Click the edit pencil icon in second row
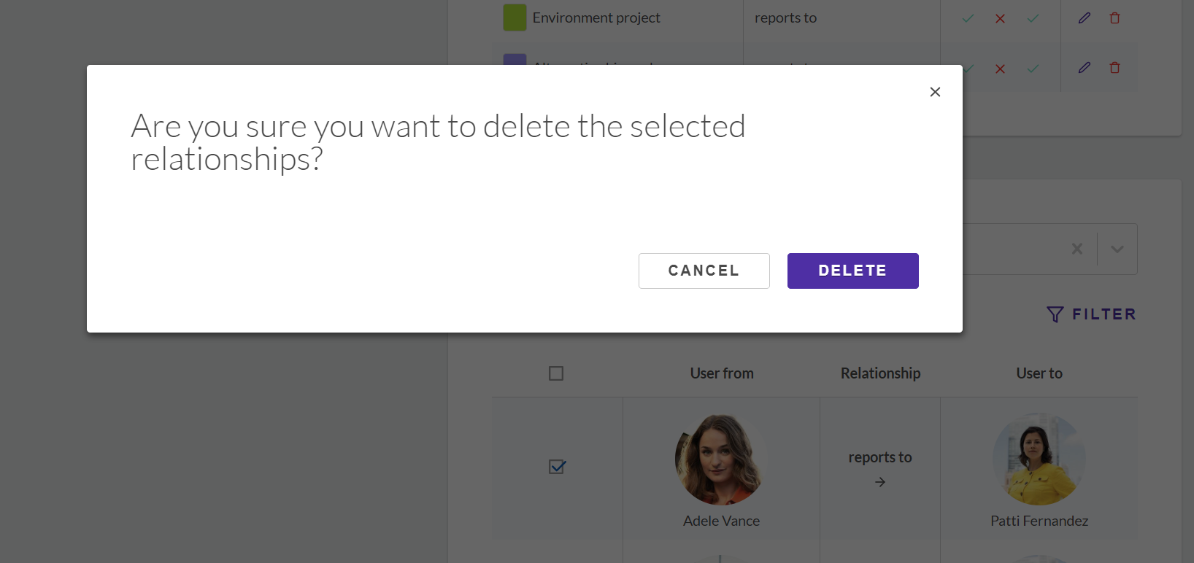Image resolution: width=1194 pixels, height=563 pixels. click(1085, 68)
